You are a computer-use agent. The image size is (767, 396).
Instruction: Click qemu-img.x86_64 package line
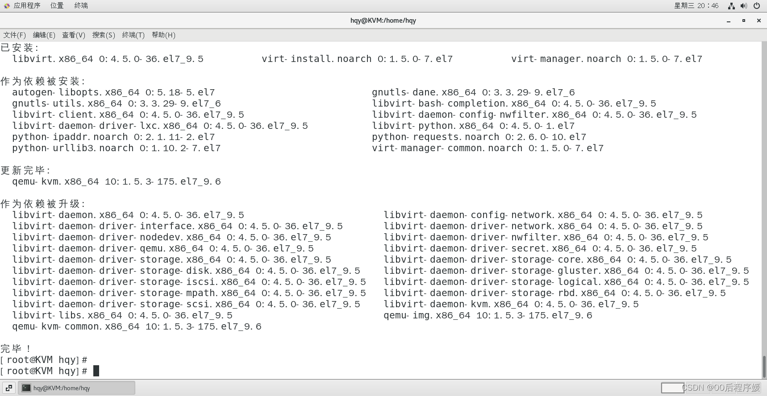click(x=488, y=315)
